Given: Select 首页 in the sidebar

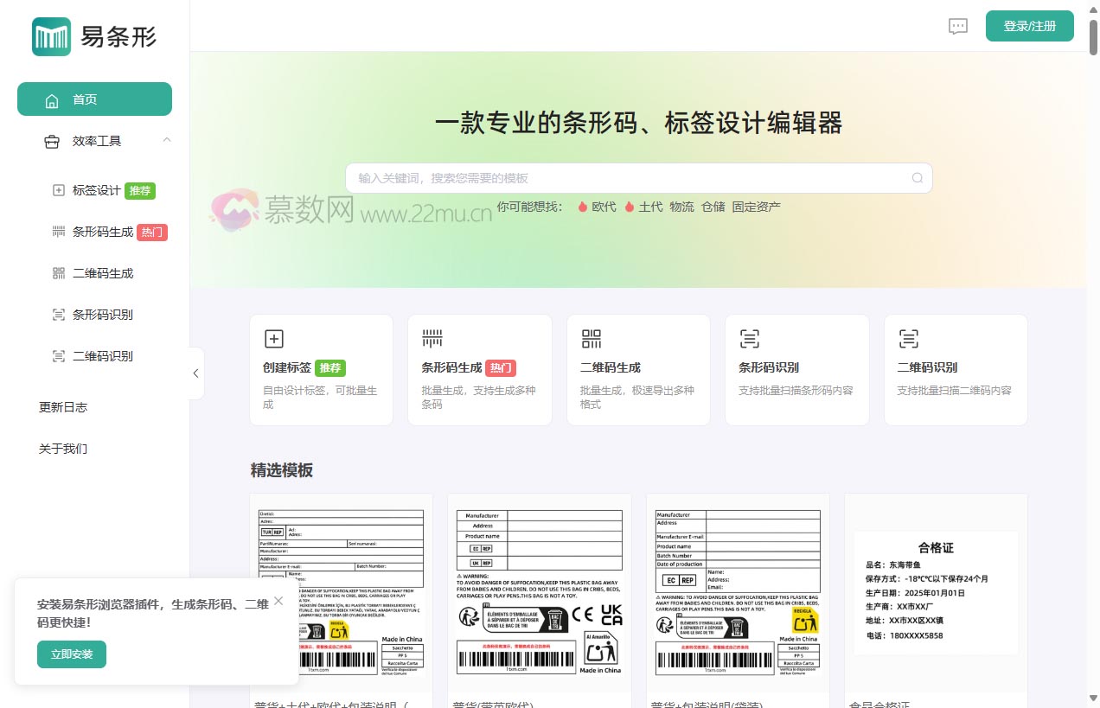Looking at the screenshot, I should (x=94, y=99).
